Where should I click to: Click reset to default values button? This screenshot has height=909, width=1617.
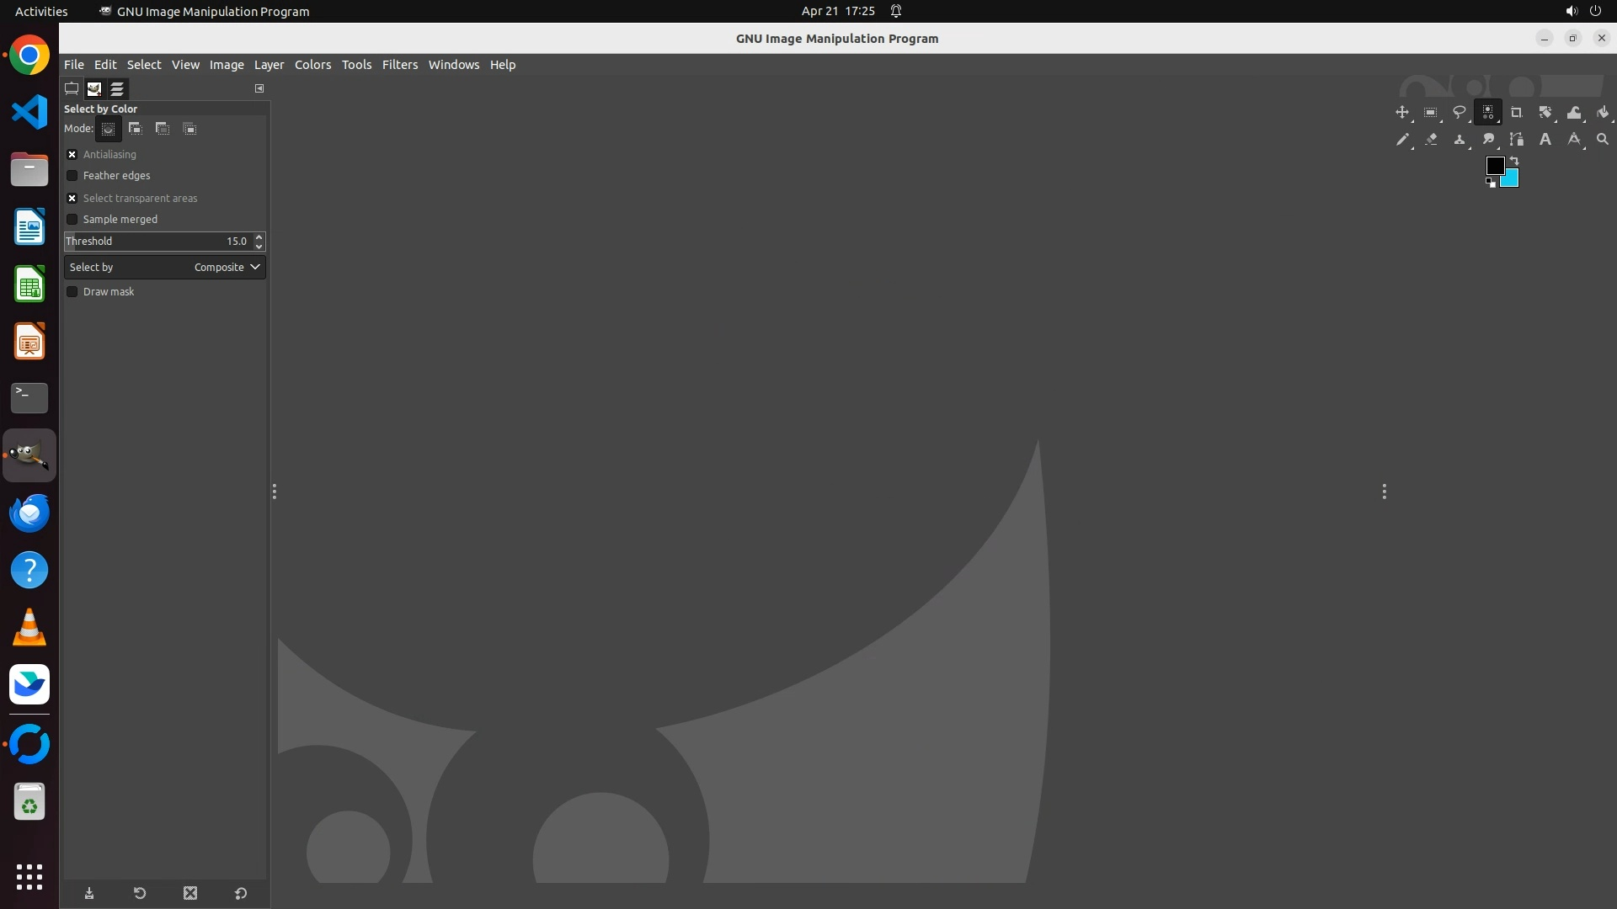click(x=241, y=894)
